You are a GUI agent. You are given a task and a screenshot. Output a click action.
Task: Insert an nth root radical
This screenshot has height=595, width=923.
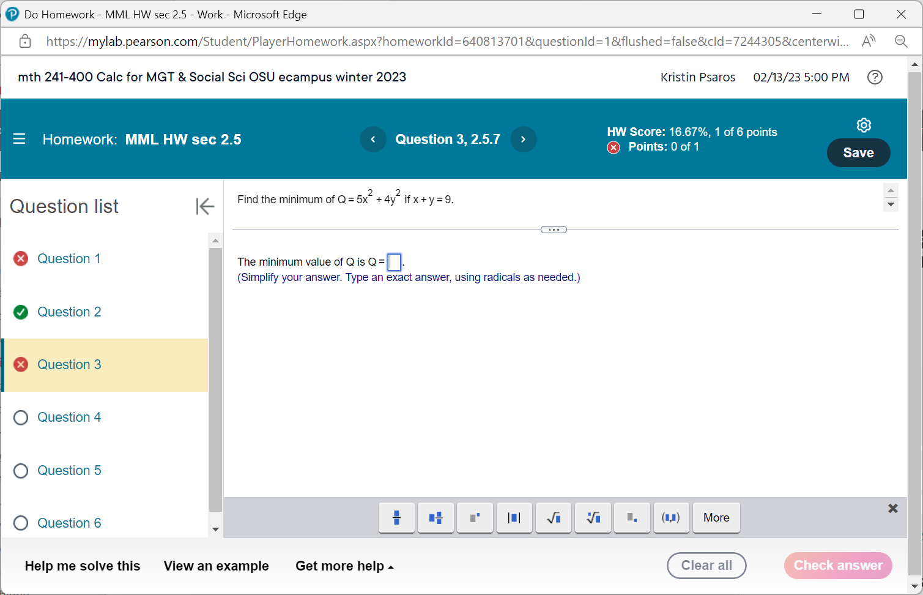tap(593, 517)
